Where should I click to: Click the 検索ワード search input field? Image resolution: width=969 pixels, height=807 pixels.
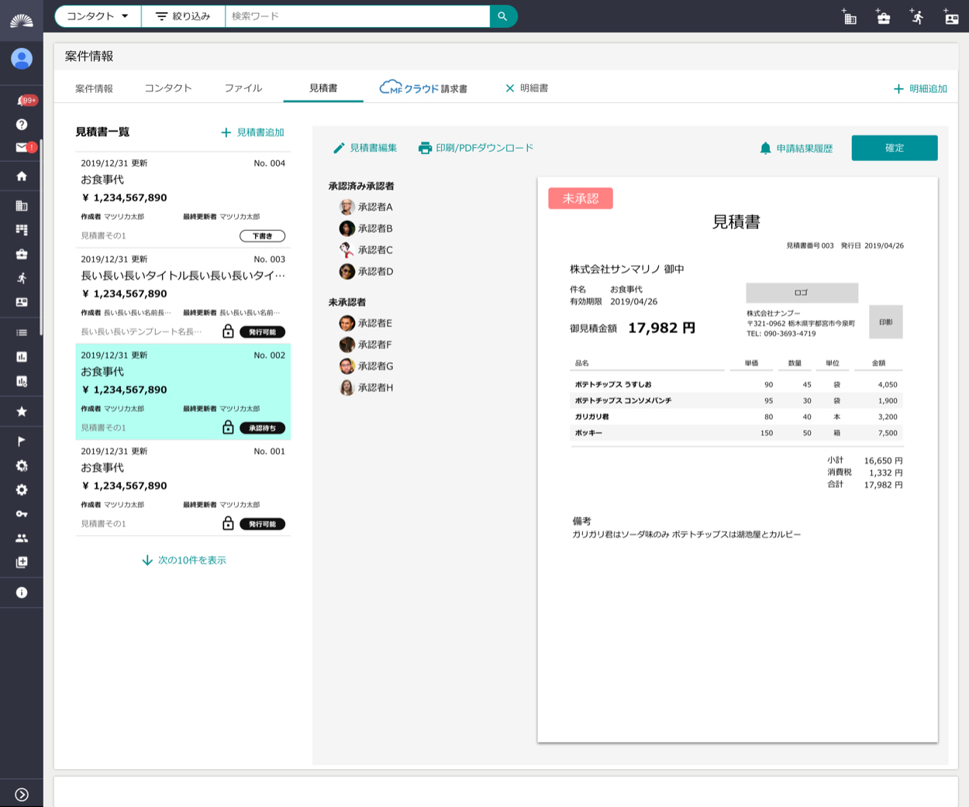point(357,16)
